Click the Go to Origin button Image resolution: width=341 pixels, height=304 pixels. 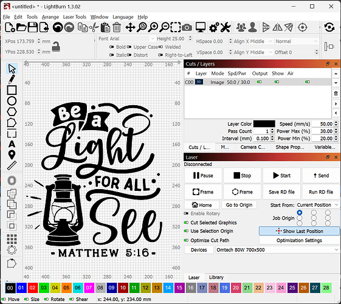click(239, 205)
